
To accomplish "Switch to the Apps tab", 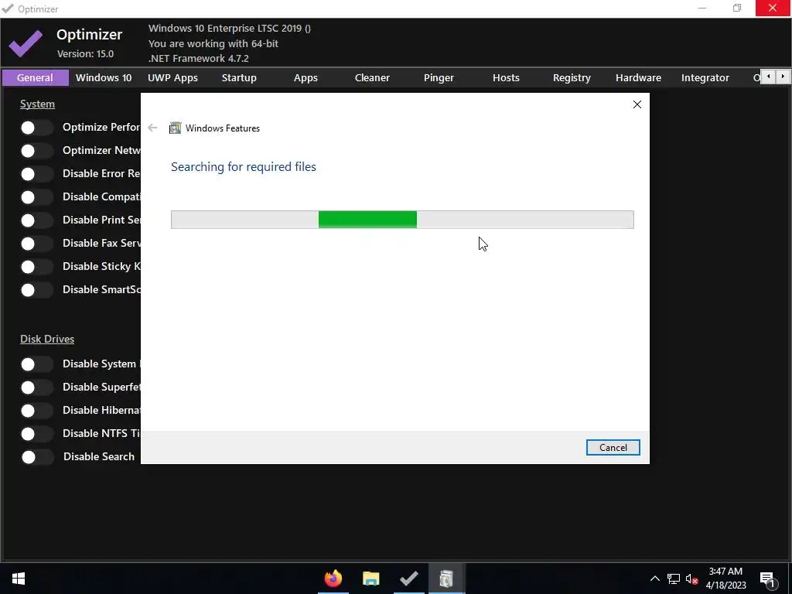I will click(x=306, y=78).
